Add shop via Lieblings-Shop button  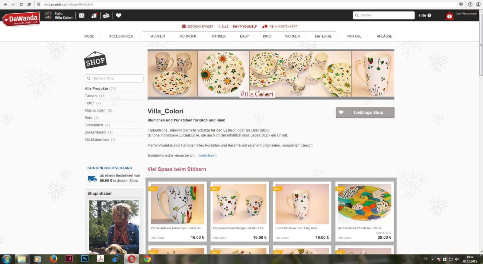pos(365,112)
